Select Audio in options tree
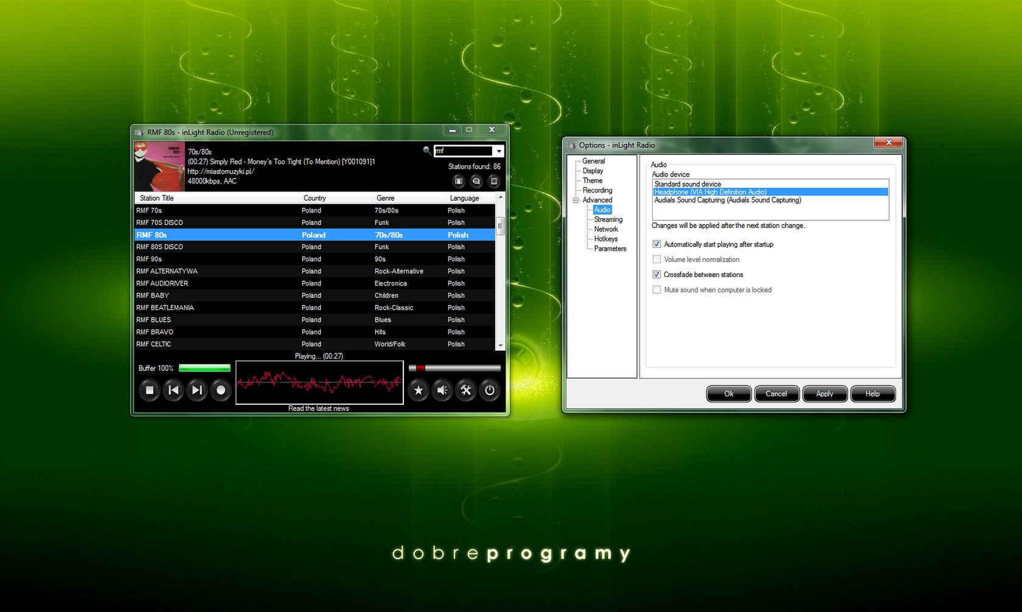 [602, 210]
